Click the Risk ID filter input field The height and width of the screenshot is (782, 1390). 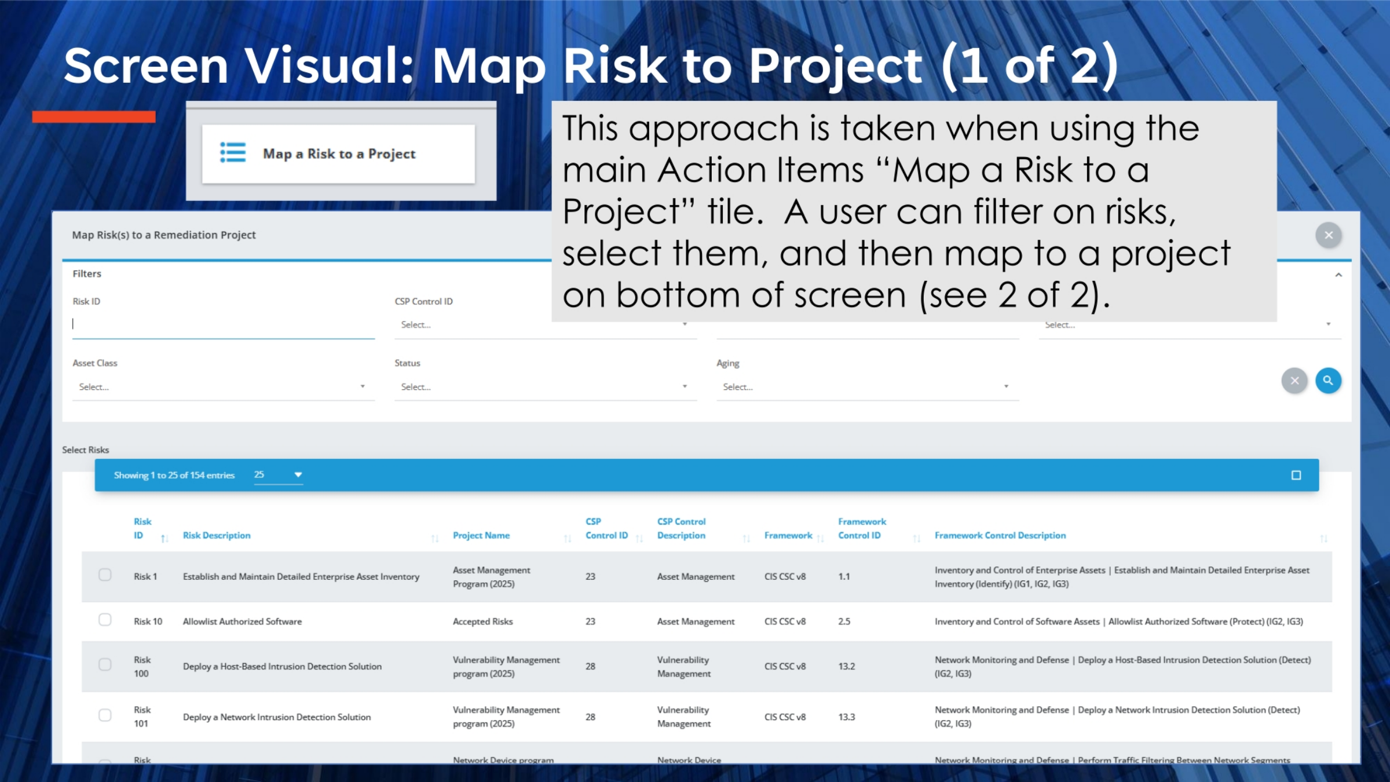(x=224, y=324)
